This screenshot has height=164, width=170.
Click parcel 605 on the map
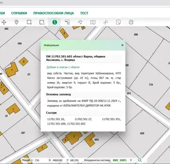(x=142, y=133)
